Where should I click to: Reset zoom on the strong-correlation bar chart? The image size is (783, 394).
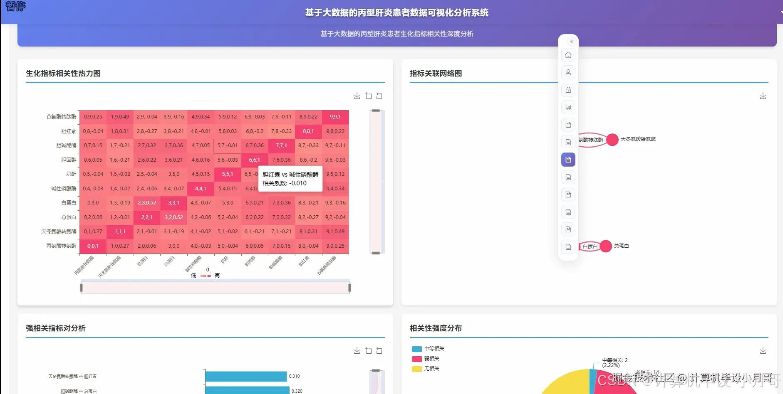click(x=379, y=351)
